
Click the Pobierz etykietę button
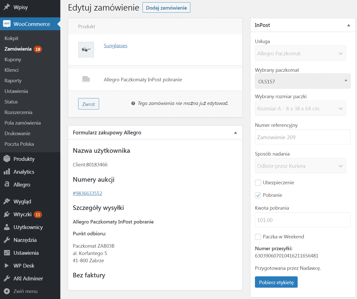pyautogui.click(x=276, y=282)
